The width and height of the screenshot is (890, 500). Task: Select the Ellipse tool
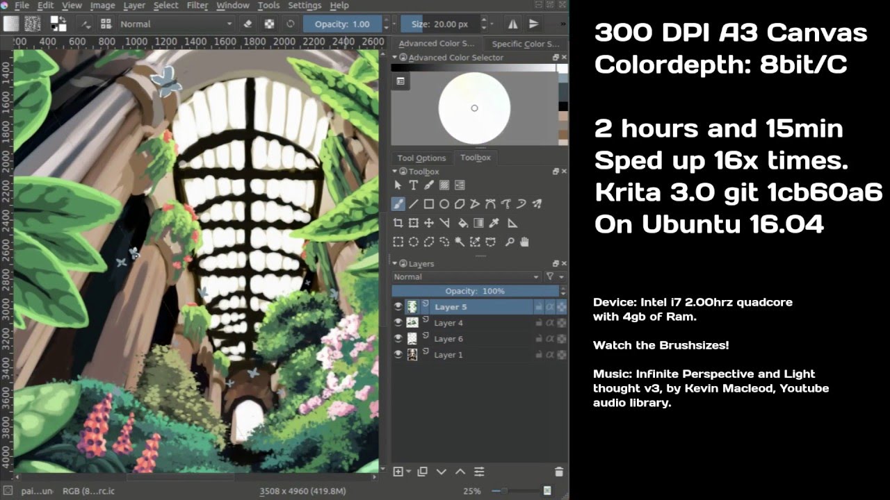tap(444, 204)
